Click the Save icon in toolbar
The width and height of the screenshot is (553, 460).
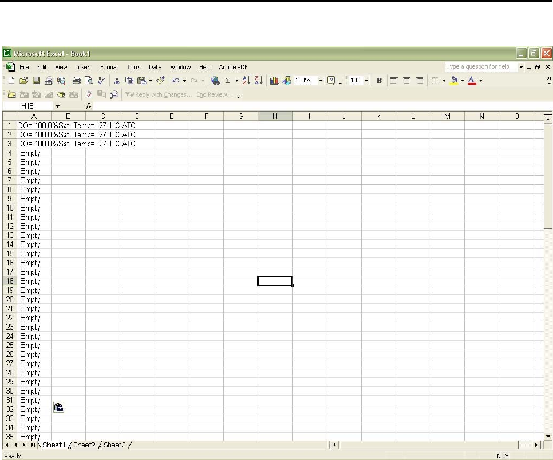point(35,81)
